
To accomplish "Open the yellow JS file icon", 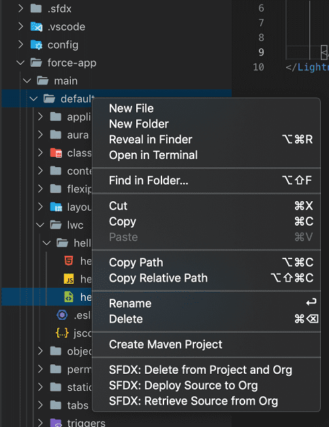I will [x=69, y=279].
